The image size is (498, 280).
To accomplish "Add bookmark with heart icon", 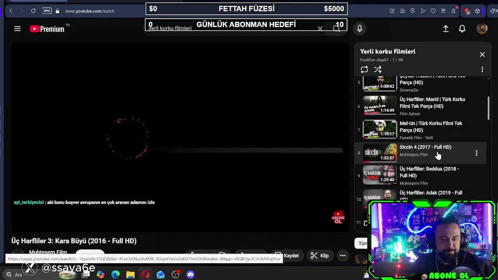I will coord(433,11).
